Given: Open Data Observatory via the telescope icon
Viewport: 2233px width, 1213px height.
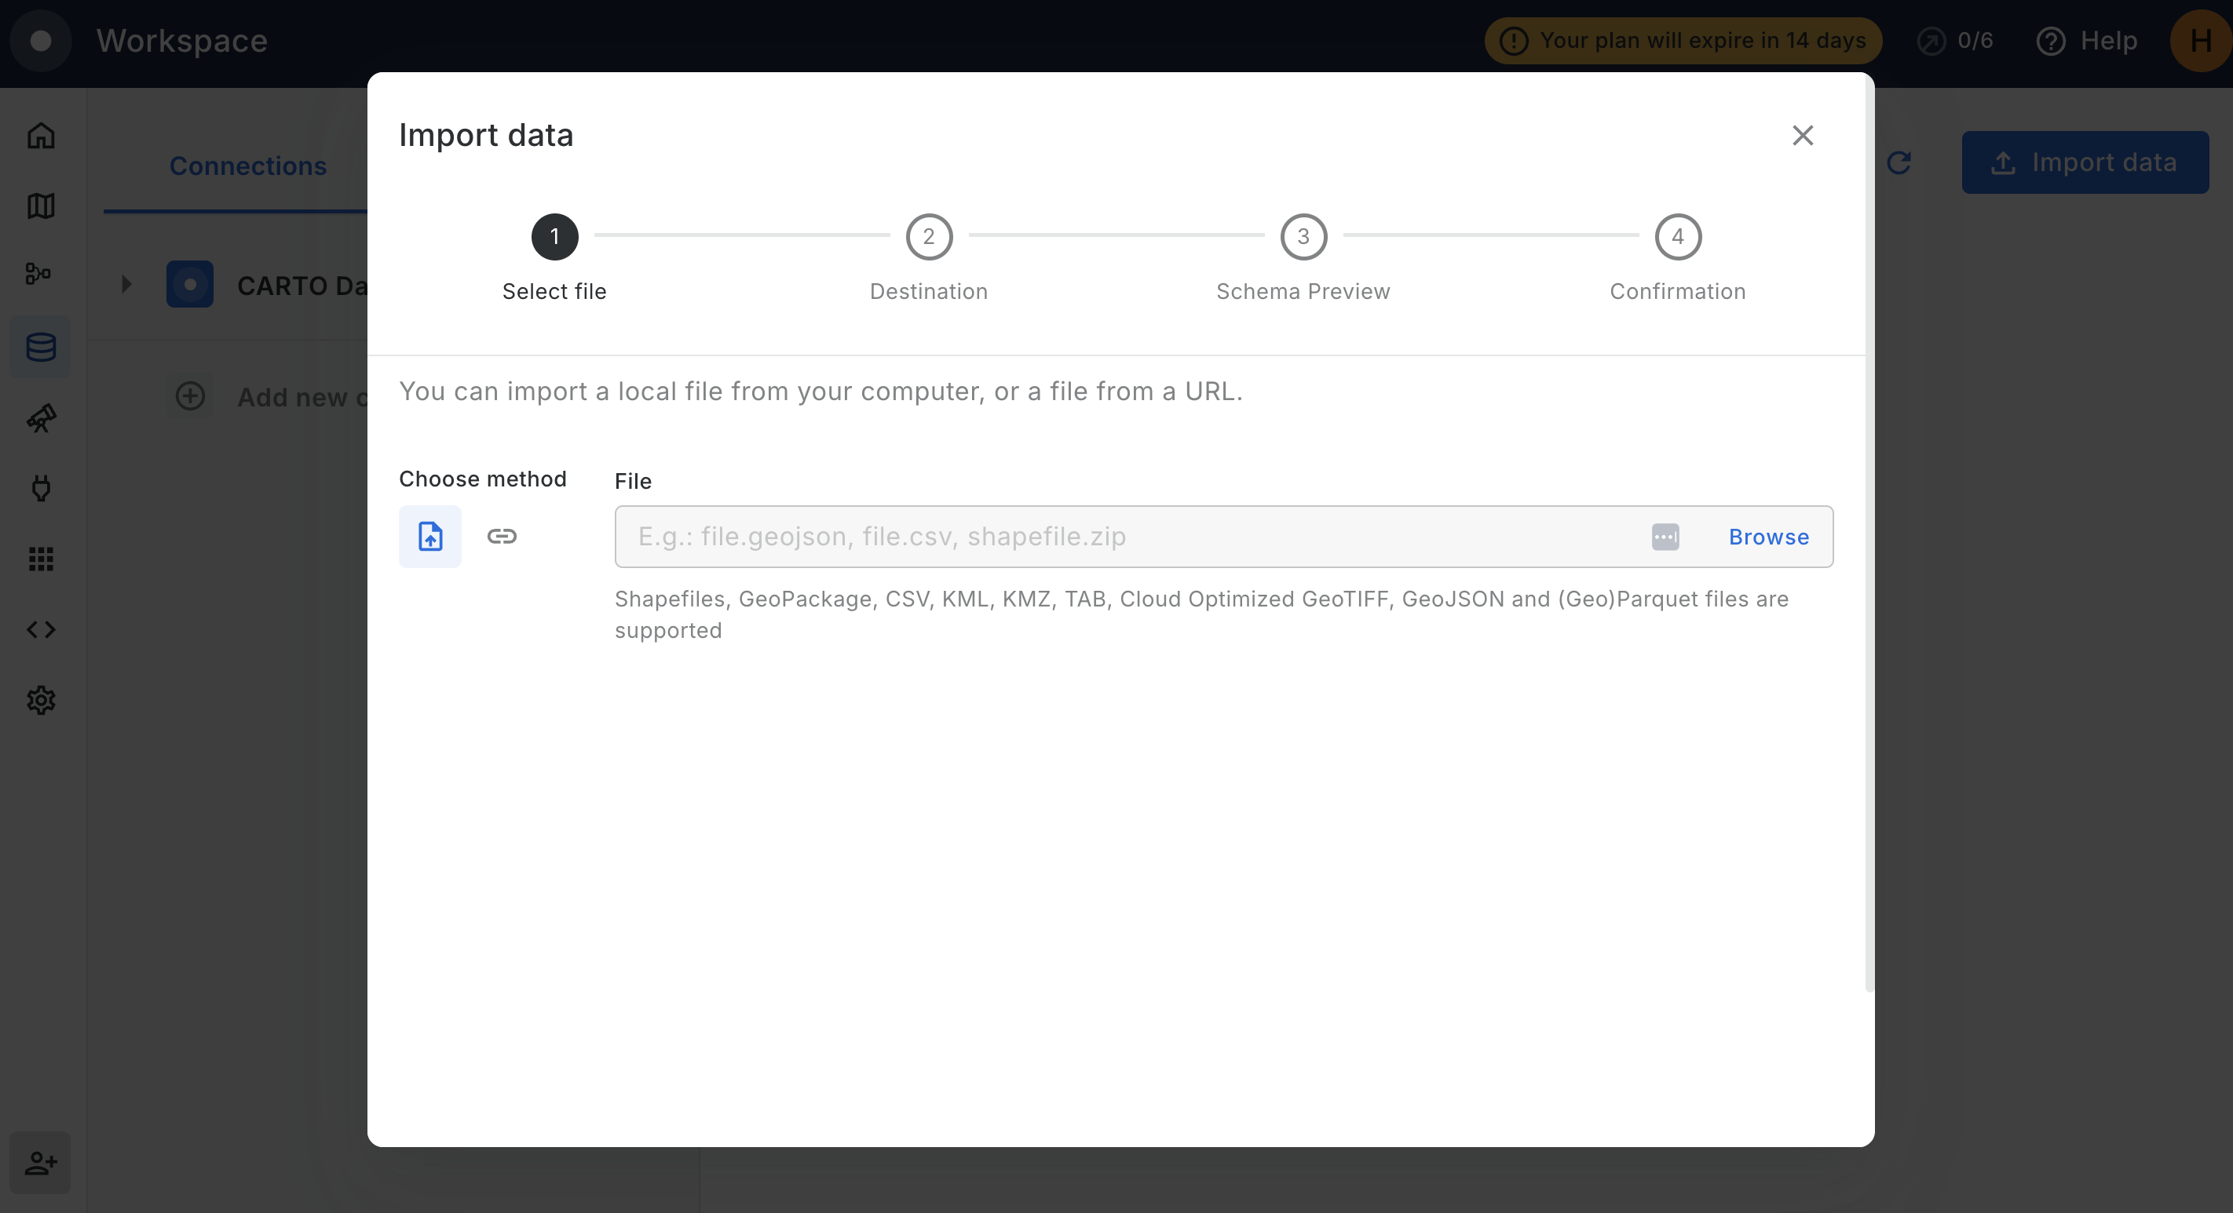Looking at the screenshot, I should pos(41,418).
